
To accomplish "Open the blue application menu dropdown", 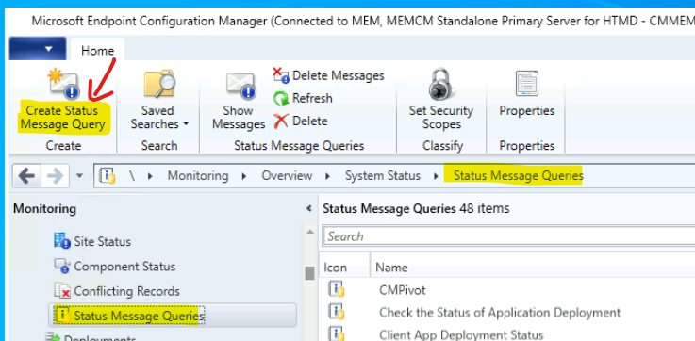I will pyautogui.click(x=38, y=48).
